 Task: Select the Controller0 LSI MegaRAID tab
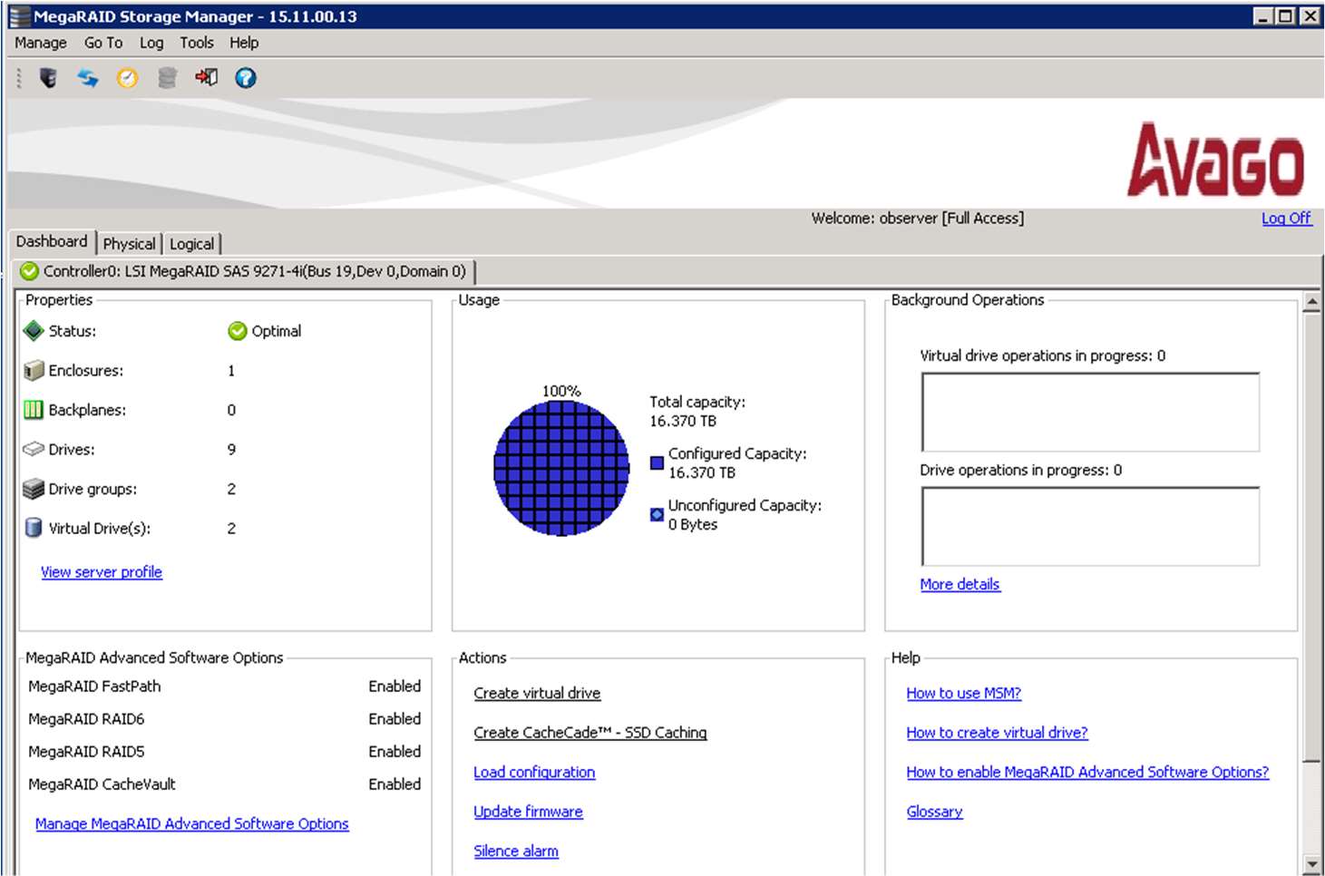[244, 271]
